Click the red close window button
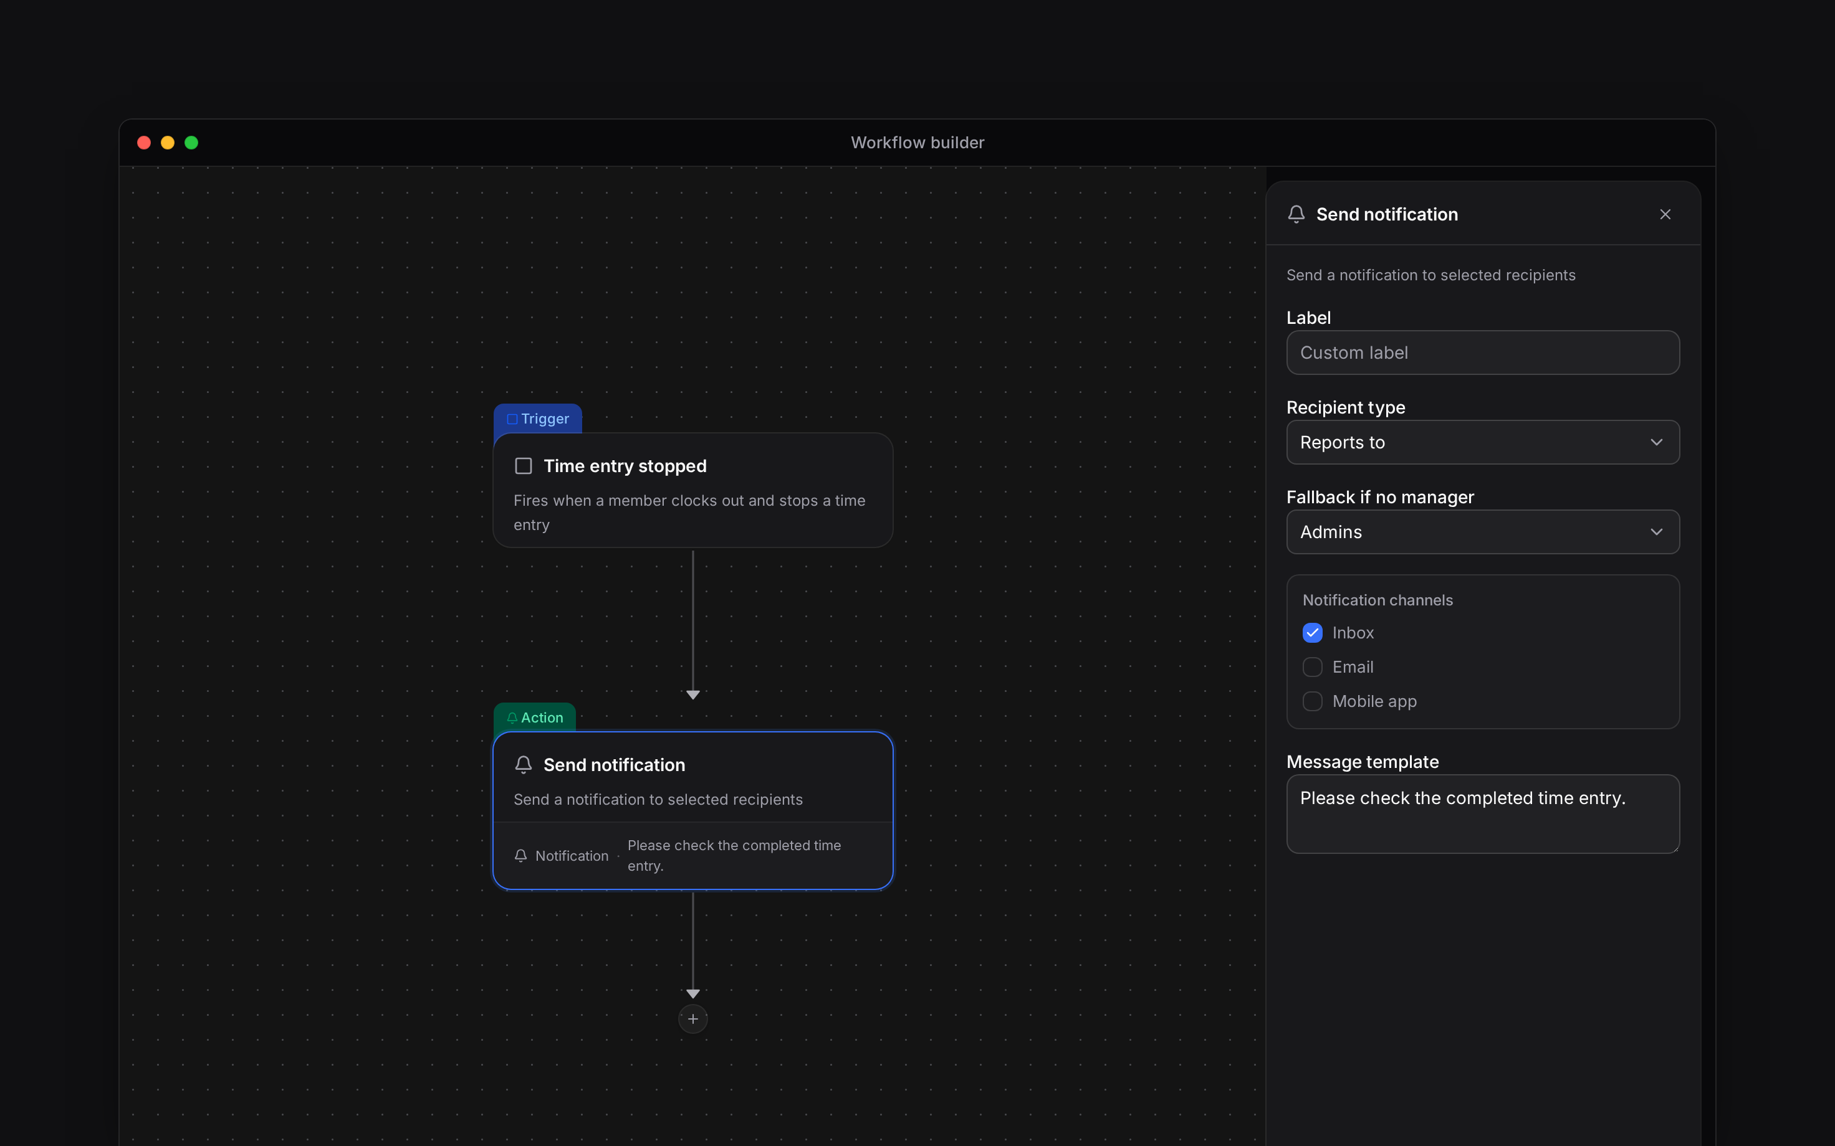Viewport: 1835px width, 1146px height. click(144, 143)
